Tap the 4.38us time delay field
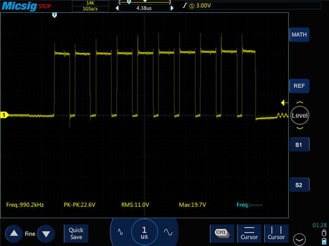The width and height of the screenshot is (329, 246). [144, 8]
